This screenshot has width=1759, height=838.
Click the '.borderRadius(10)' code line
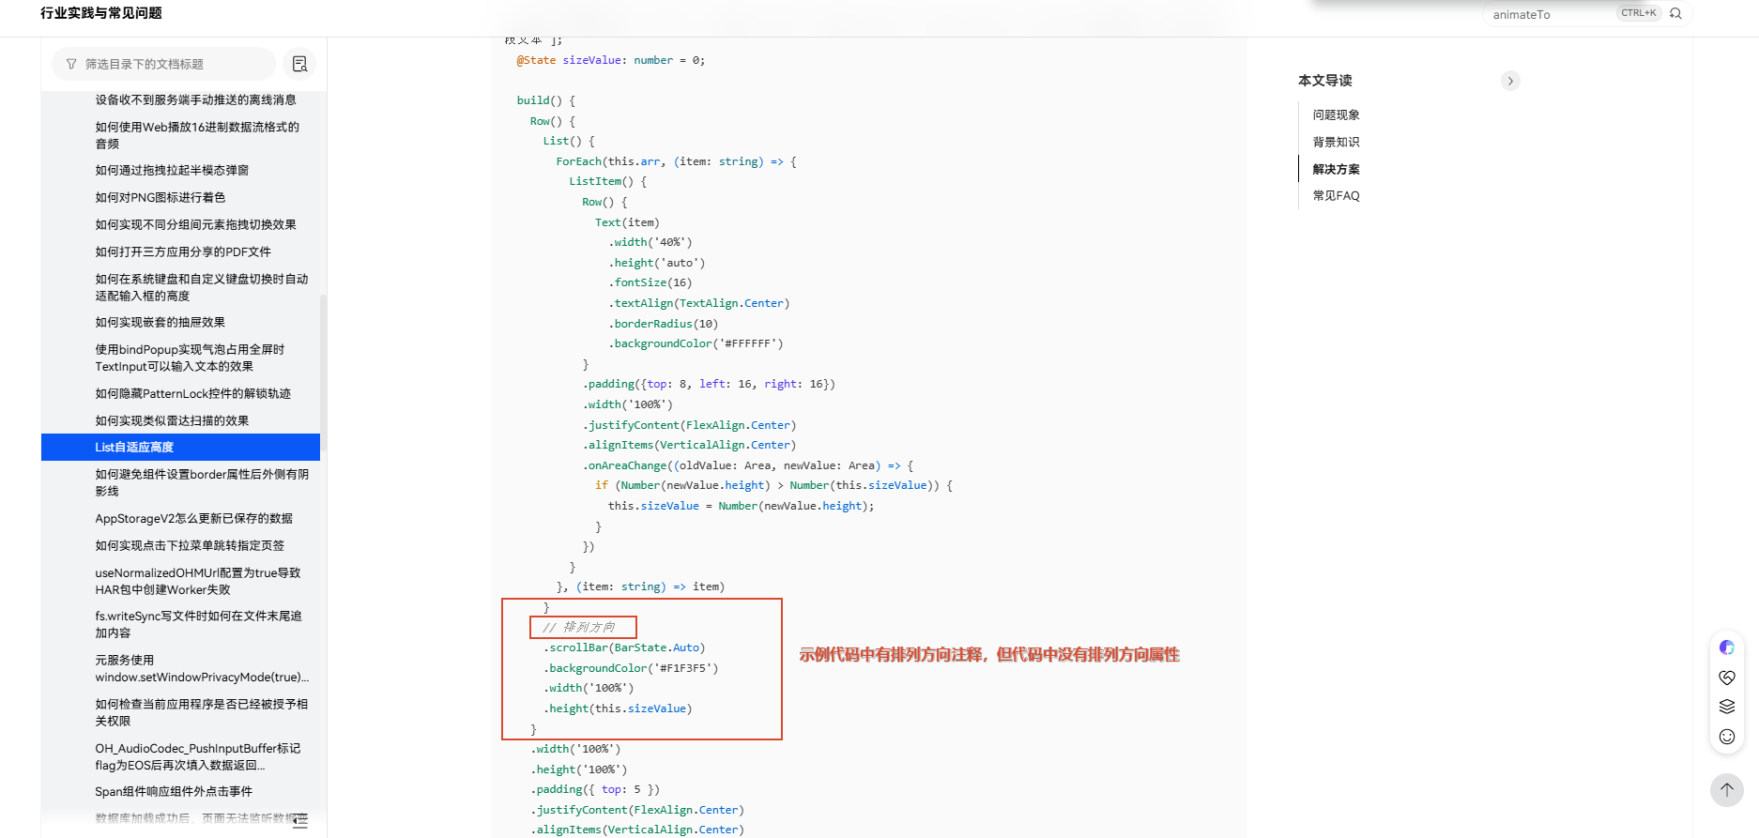point(663,324)
